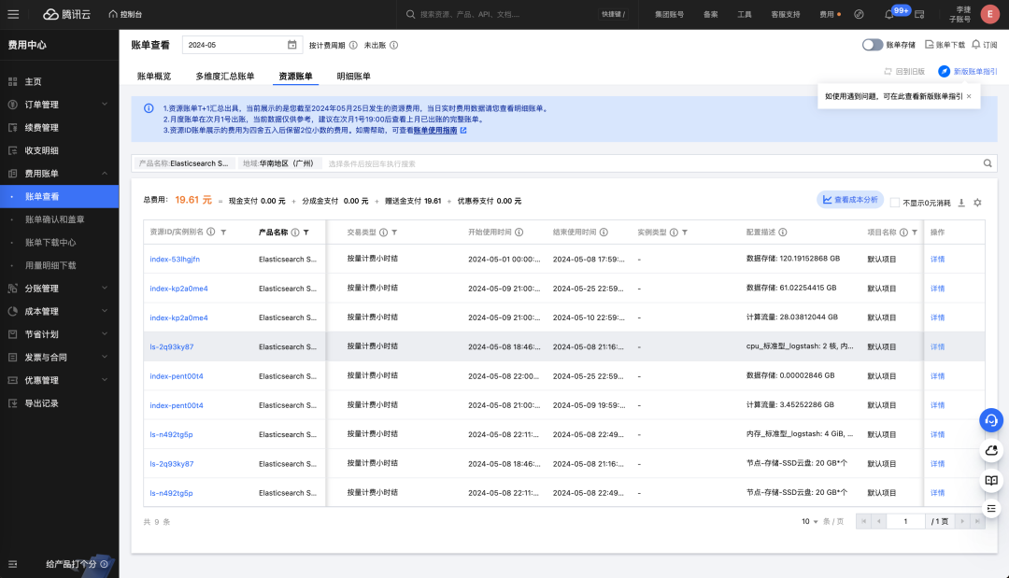Open table column settings gear
This screenshot has width=1009, height=578.
coord(977,203)
